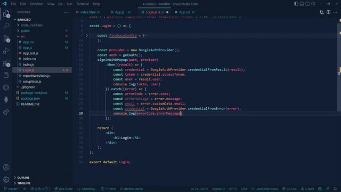This screenshot has width=341, height=192.
Task: Start Live Share from the status bar
Action: pos(63,189)
